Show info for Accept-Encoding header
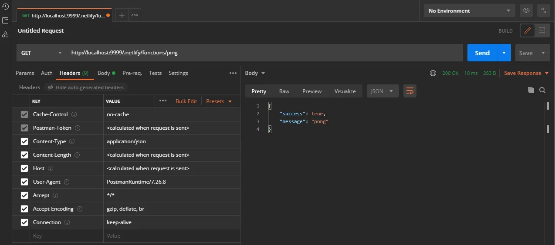Image resolution: width=555 pixels, height=245 pixels. tap(80, 209)
